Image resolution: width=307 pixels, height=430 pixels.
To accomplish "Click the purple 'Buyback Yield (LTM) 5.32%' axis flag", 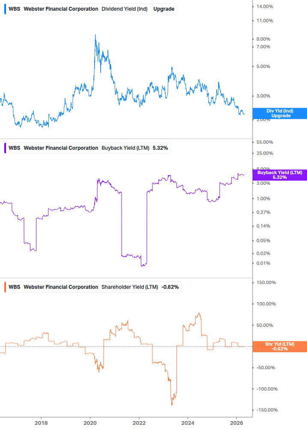I will (279, 175).
